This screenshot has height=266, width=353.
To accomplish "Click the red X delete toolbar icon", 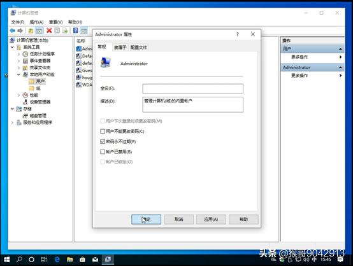I will tap(49, 31).
